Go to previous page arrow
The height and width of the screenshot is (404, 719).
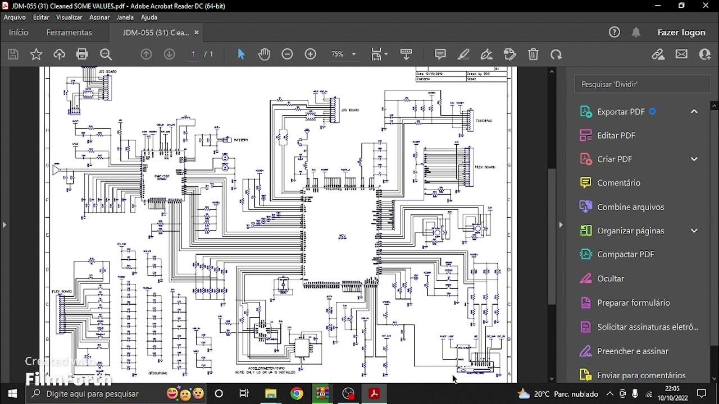146,54
